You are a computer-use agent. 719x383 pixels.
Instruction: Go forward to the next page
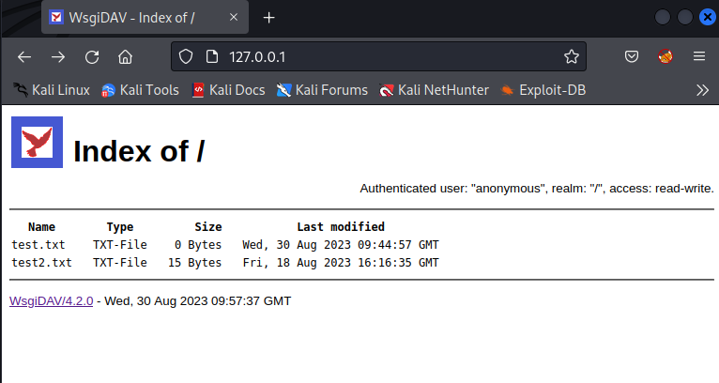click(x=58, y=57)
